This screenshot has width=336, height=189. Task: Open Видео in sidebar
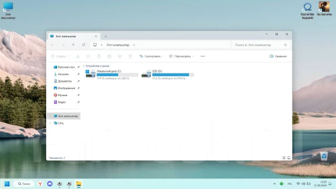click(62, 102)
